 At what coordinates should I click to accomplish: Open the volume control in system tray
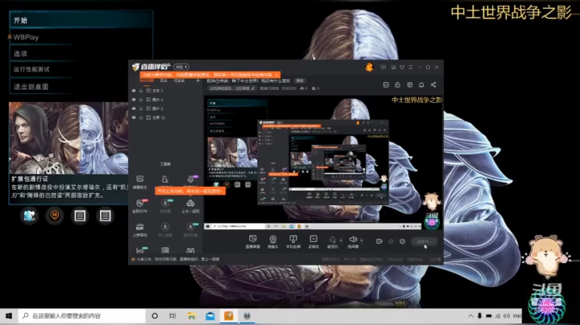tap(507, 316)
